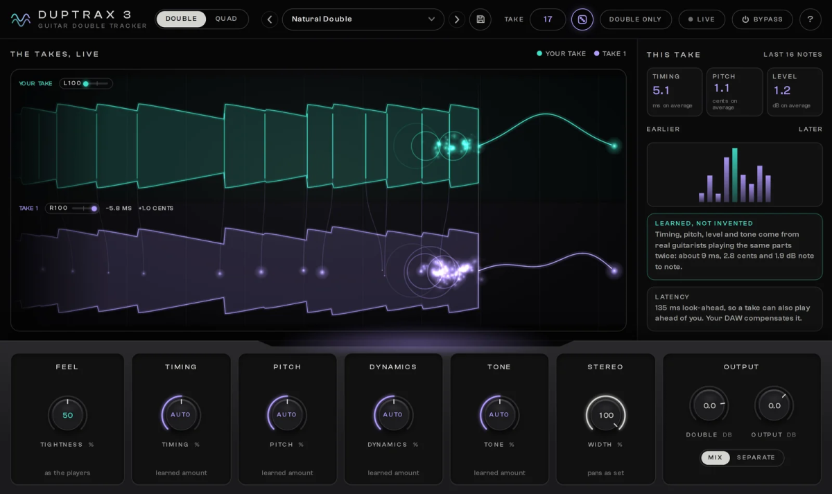Screen dimensions: 832x494
Task: Toggle Bypass on the plugin
Action: 762,19
